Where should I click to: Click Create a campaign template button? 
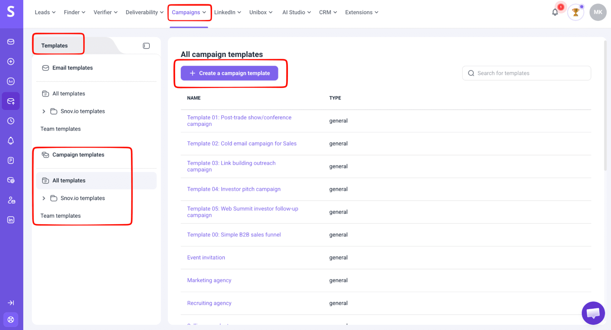229,73
